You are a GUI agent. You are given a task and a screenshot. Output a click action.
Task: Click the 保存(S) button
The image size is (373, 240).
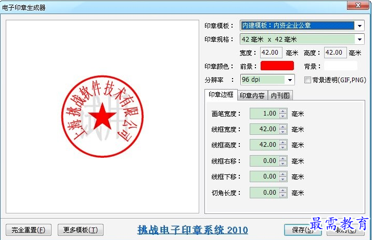[x=303, y=230]
